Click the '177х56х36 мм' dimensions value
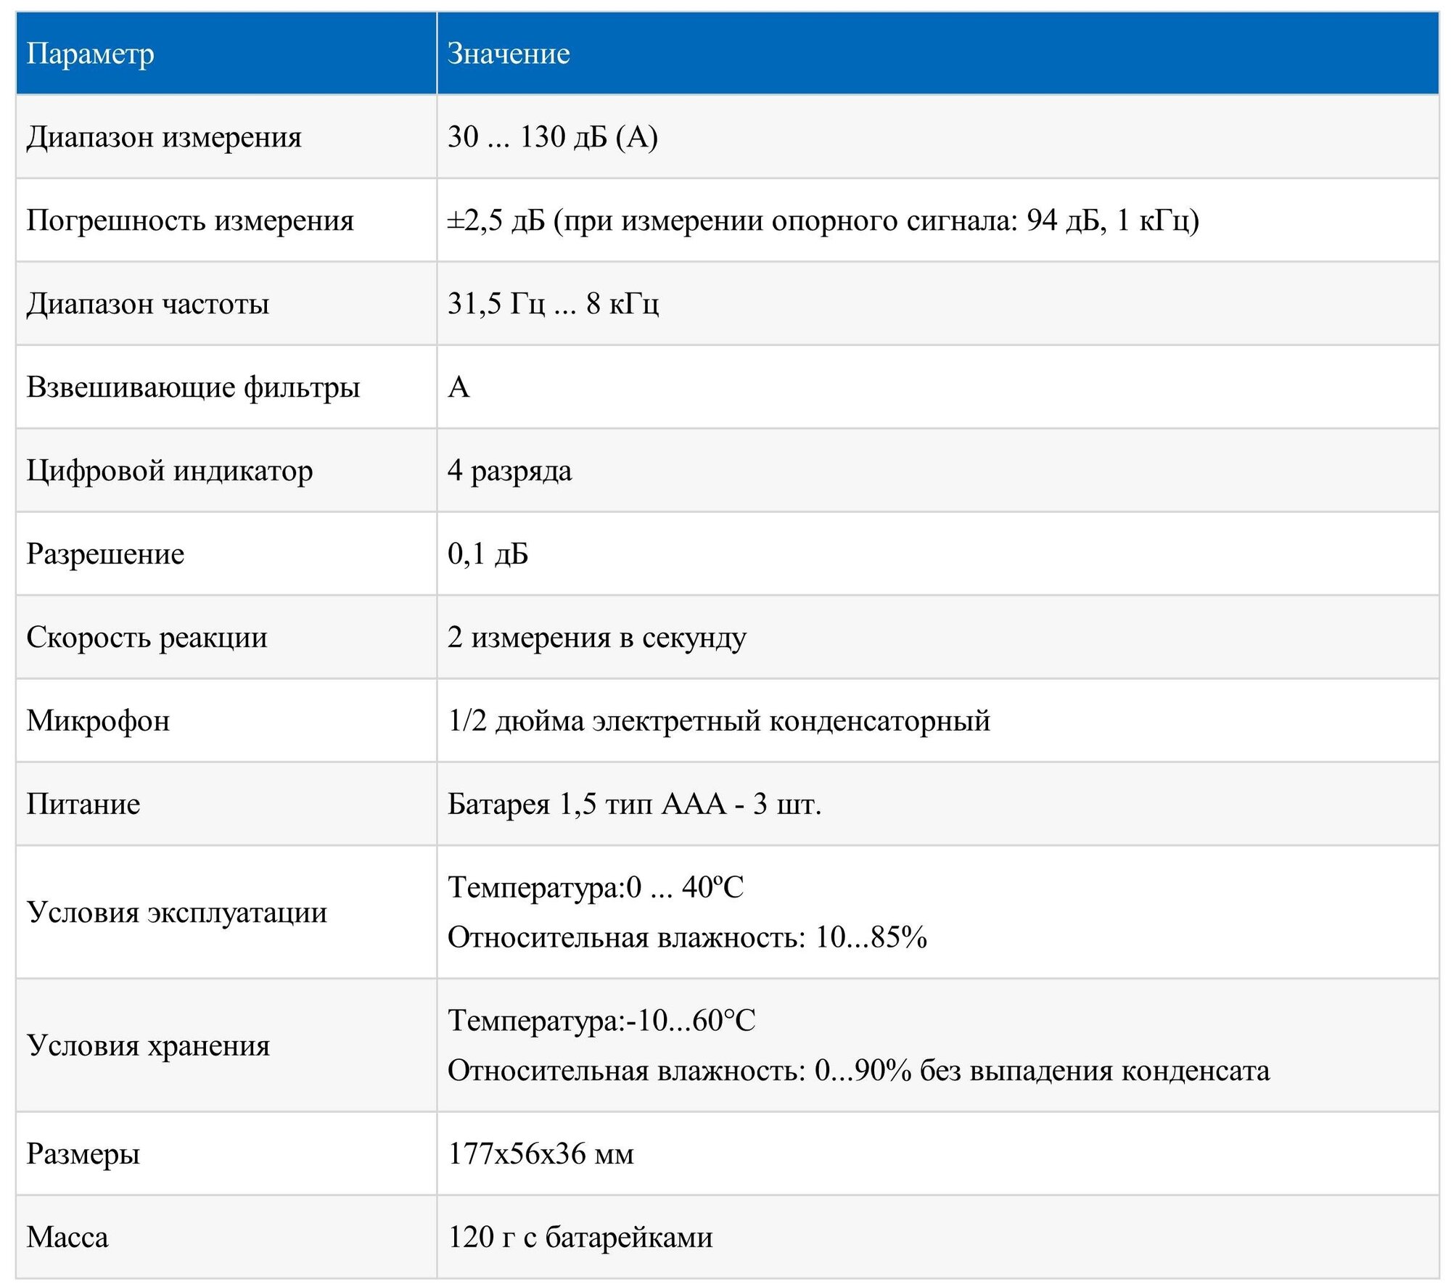Image resolution: width=1451 pixels, height=1287 pixels. pos(540,1154)
